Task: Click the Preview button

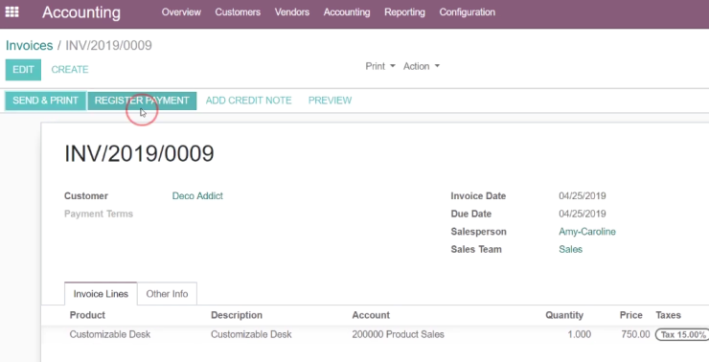Action: pyautogui.click(x=331, y=101)
